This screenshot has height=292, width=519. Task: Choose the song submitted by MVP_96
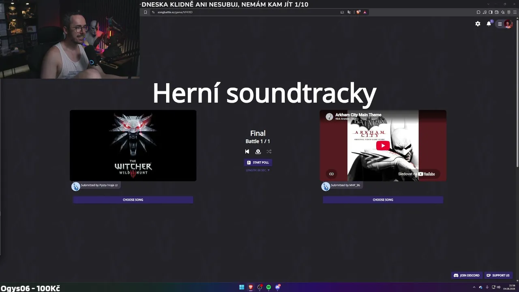click(383, 200)
